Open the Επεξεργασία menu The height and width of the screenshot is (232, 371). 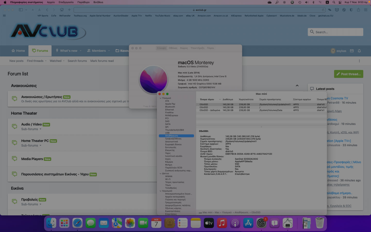pyautogui.click(x=66, y=2)
